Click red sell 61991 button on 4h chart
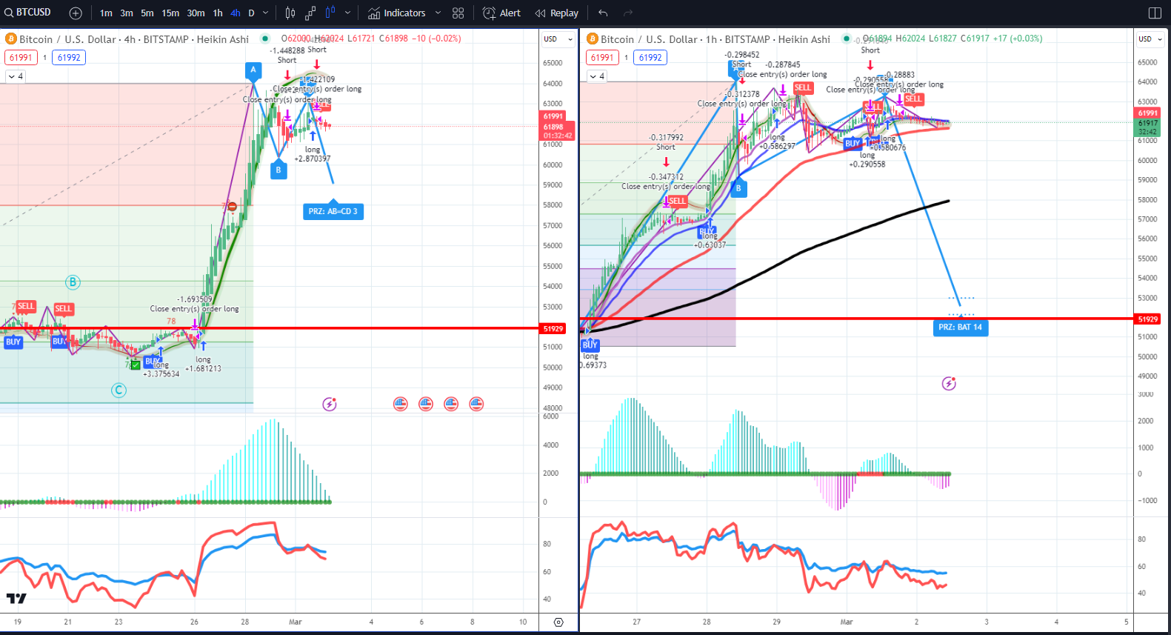 tap(21, 58)
